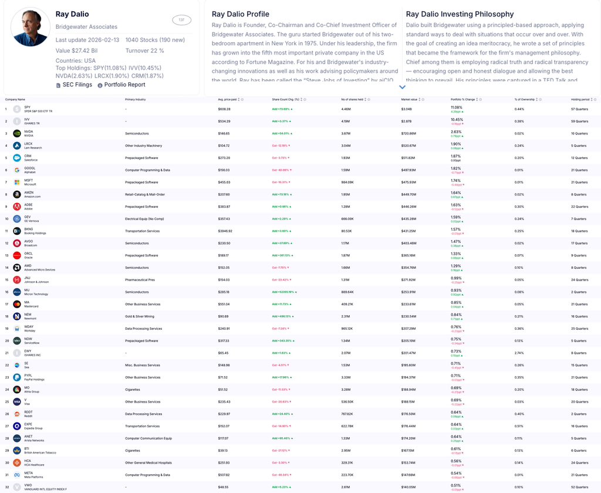Click the Alphabet Google logo icon
Screen dimensions: 601x493
pos(17,170)
